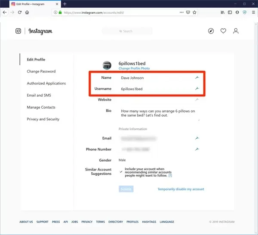Viewport: 258px width, 235px height.
Task: Click the browser back arrow
Action: [x=5, y=12]
